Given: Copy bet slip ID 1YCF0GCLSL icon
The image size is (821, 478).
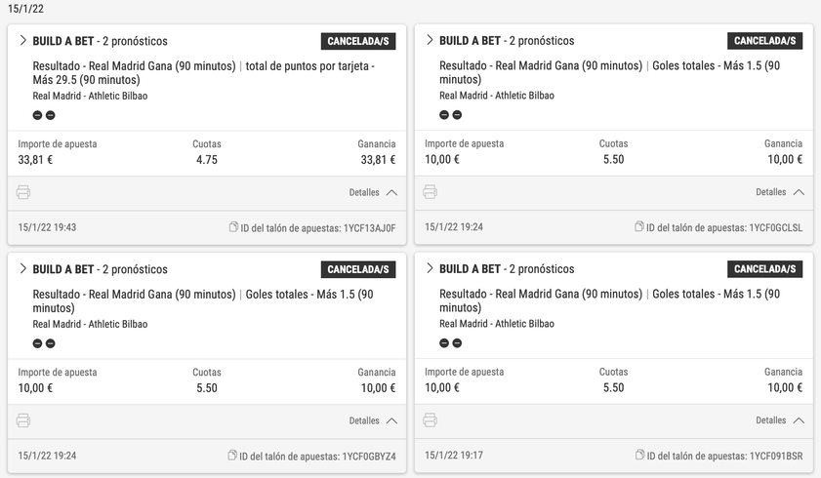Looking at the screenshot, I should tap(639, 226).
